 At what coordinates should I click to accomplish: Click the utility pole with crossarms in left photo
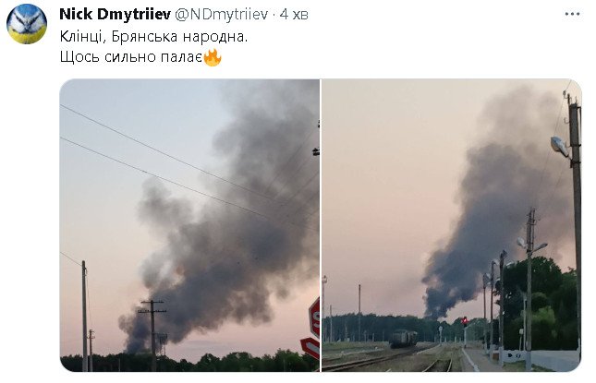coord(152,323)
